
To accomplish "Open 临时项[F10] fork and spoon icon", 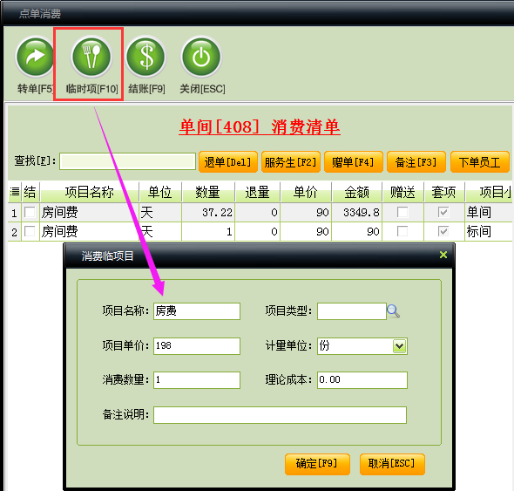I will [x=91, y=57].
